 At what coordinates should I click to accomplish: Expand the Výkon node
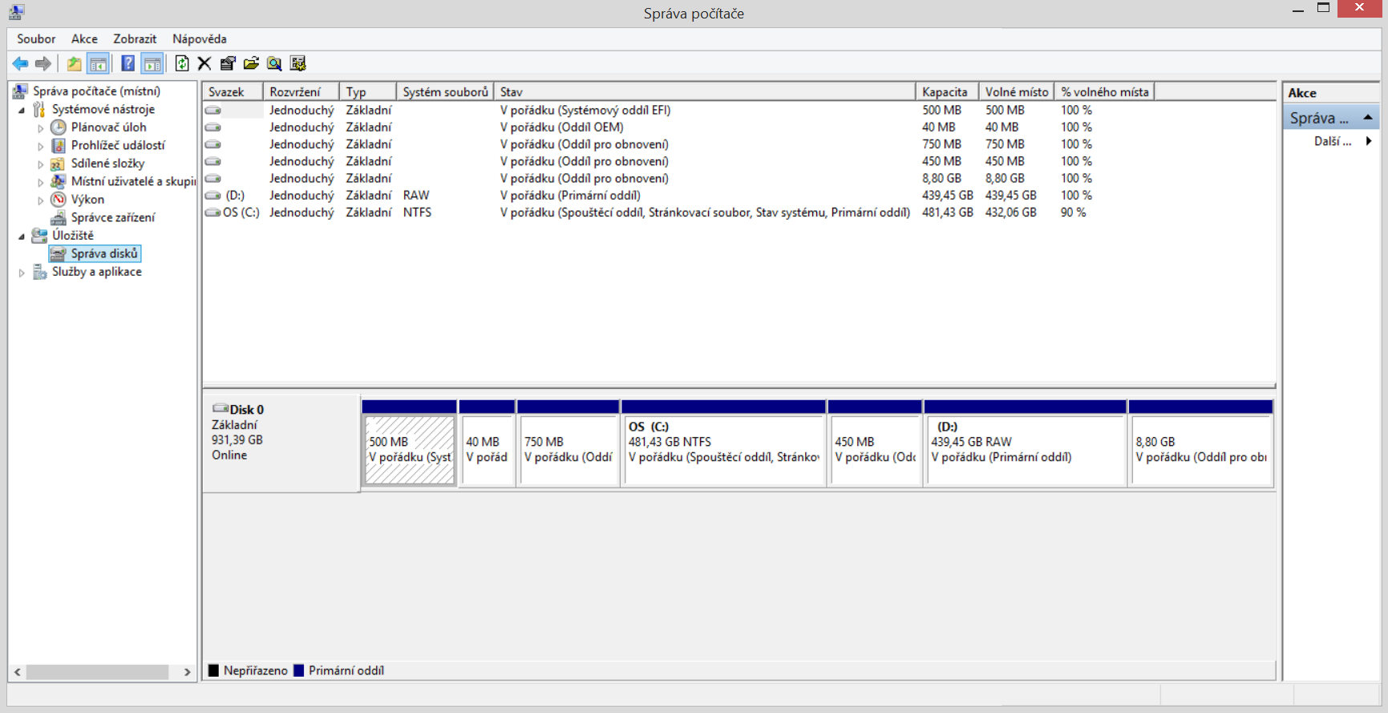pos(41,200)
